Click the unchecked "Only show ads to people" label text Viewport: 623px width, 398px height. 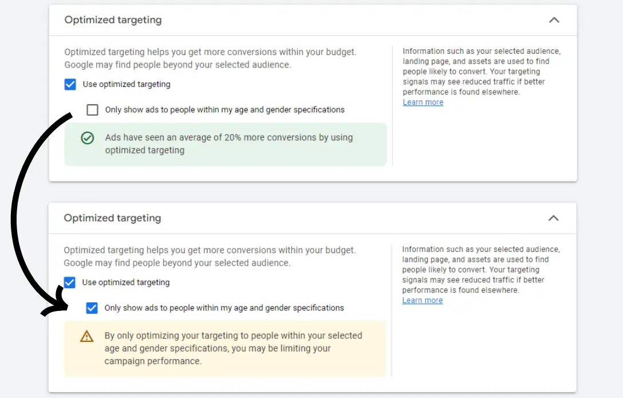[224, 110]
